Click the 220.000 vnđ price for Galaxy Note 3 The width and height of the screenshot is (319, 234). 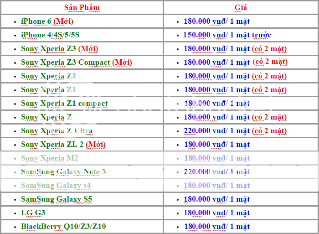(216, 172)
